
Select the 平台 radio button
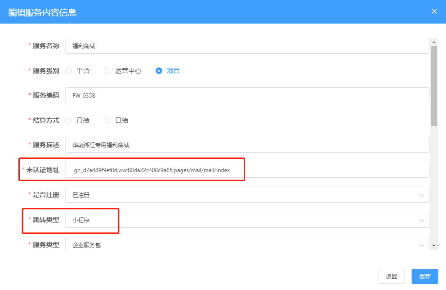[x=68, y=71]
